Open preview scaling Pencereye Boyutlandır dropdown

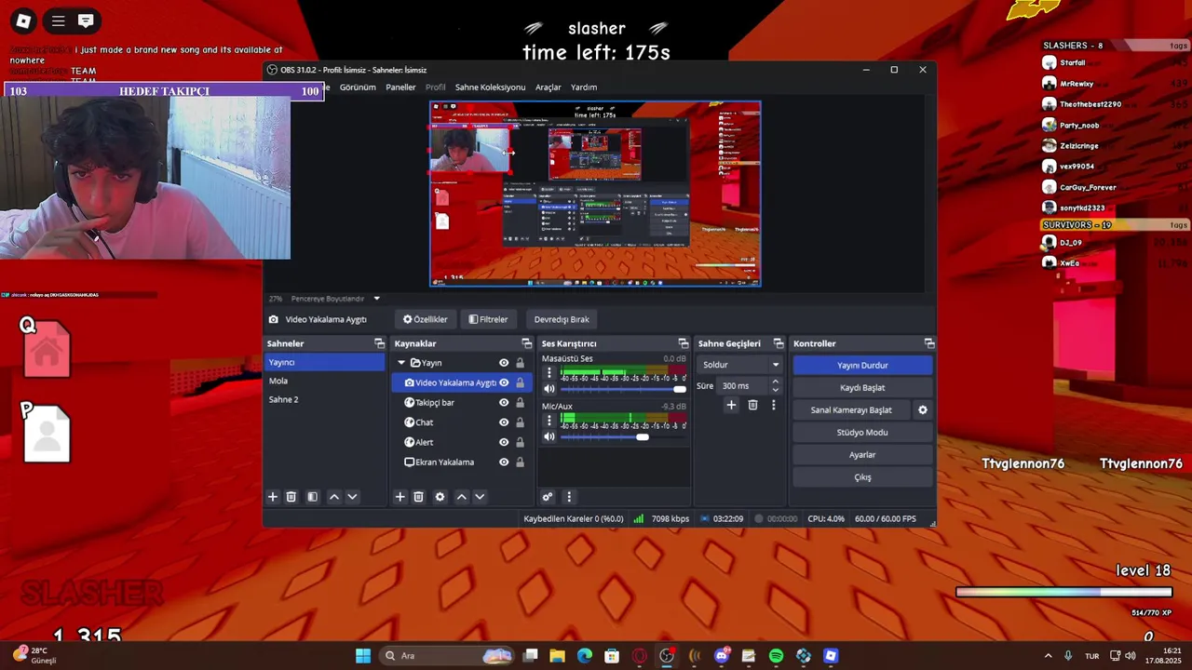[335, 299]
